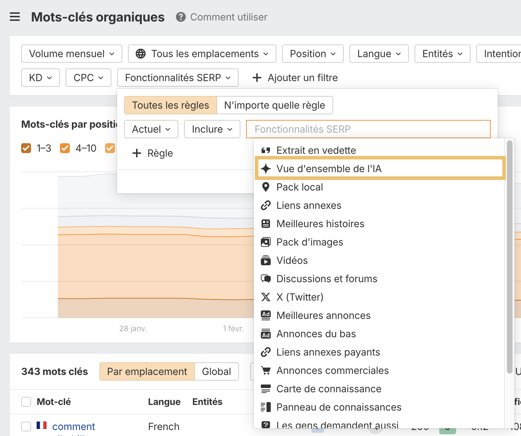Screen dimensions: 521x436
Task: Click the X (Twitter) icon
Action: tap(266, 297)
